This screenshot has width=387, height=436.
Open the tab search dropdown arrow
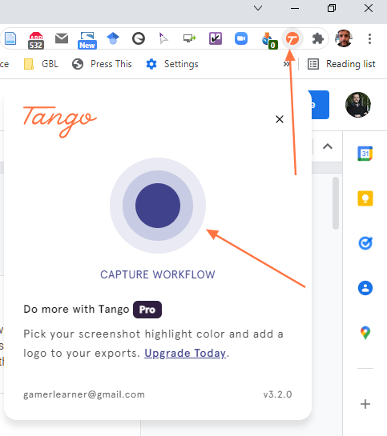258,8
